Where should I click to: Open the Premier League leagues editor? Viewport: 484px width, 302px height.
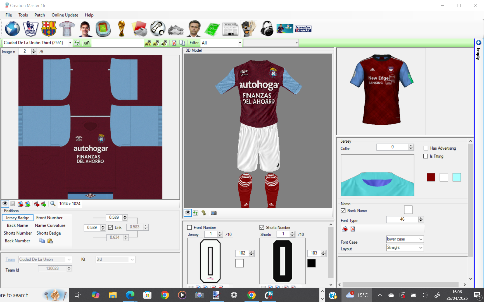click(x=30, y=29)
